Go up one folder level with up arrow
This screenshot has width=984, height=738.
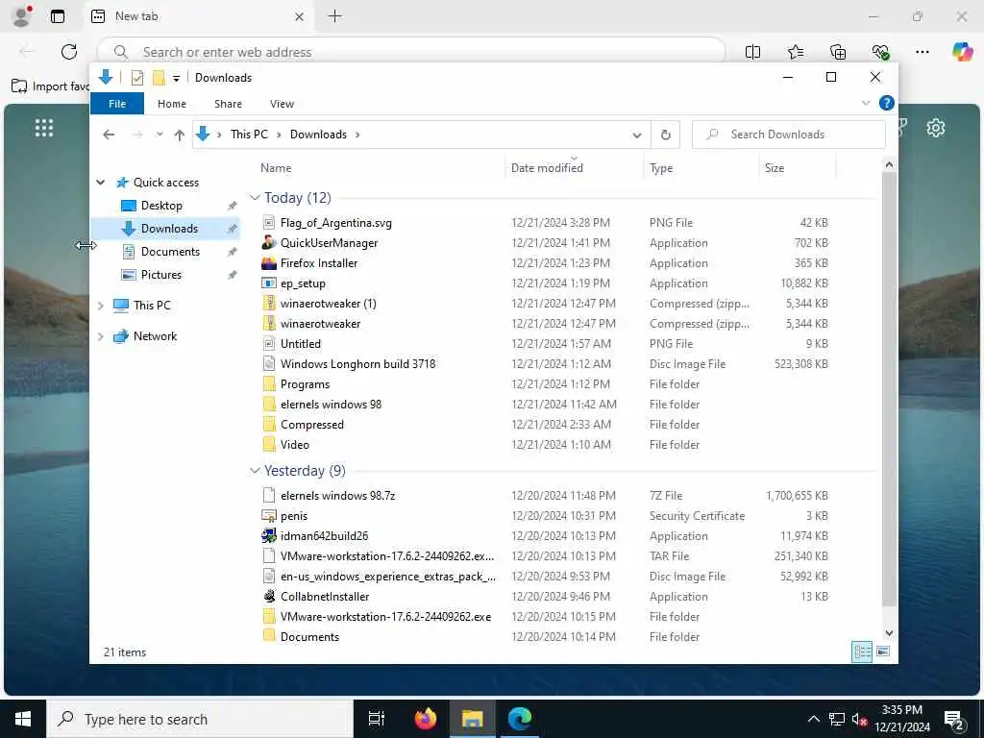180,135
